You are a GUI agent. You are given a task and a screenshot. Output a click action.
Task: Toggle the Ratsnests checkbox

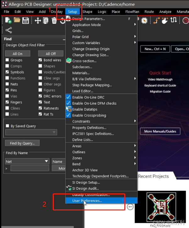[40, 108]
